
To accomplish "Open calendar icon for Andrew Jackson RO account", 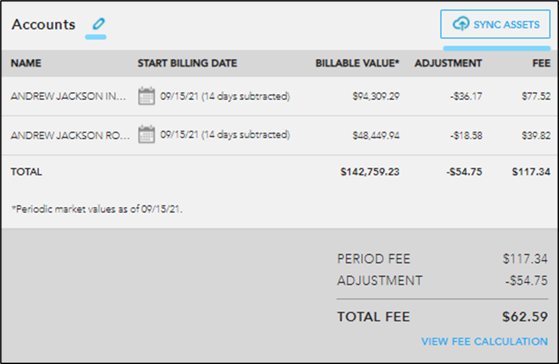I will (x=146, y=135).
